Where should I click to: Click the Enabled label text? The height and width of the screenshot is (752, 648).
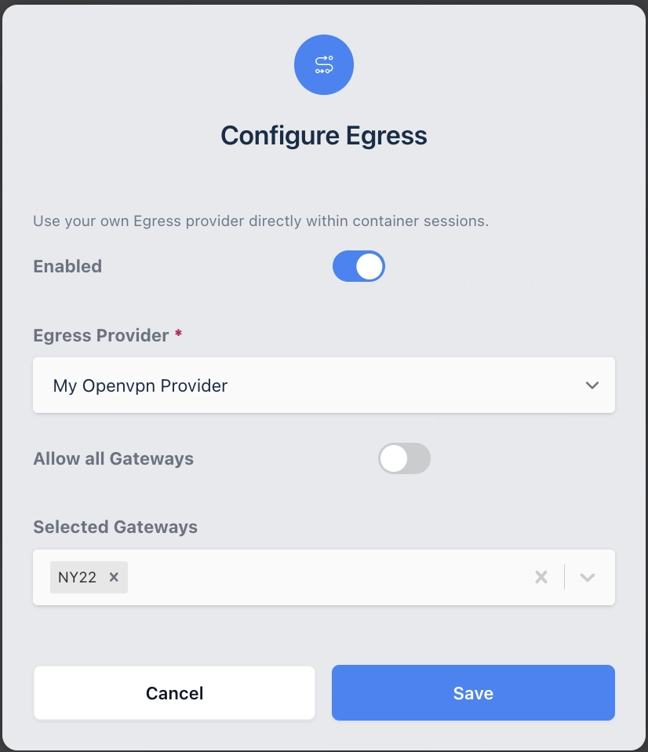tap(67, 266)
